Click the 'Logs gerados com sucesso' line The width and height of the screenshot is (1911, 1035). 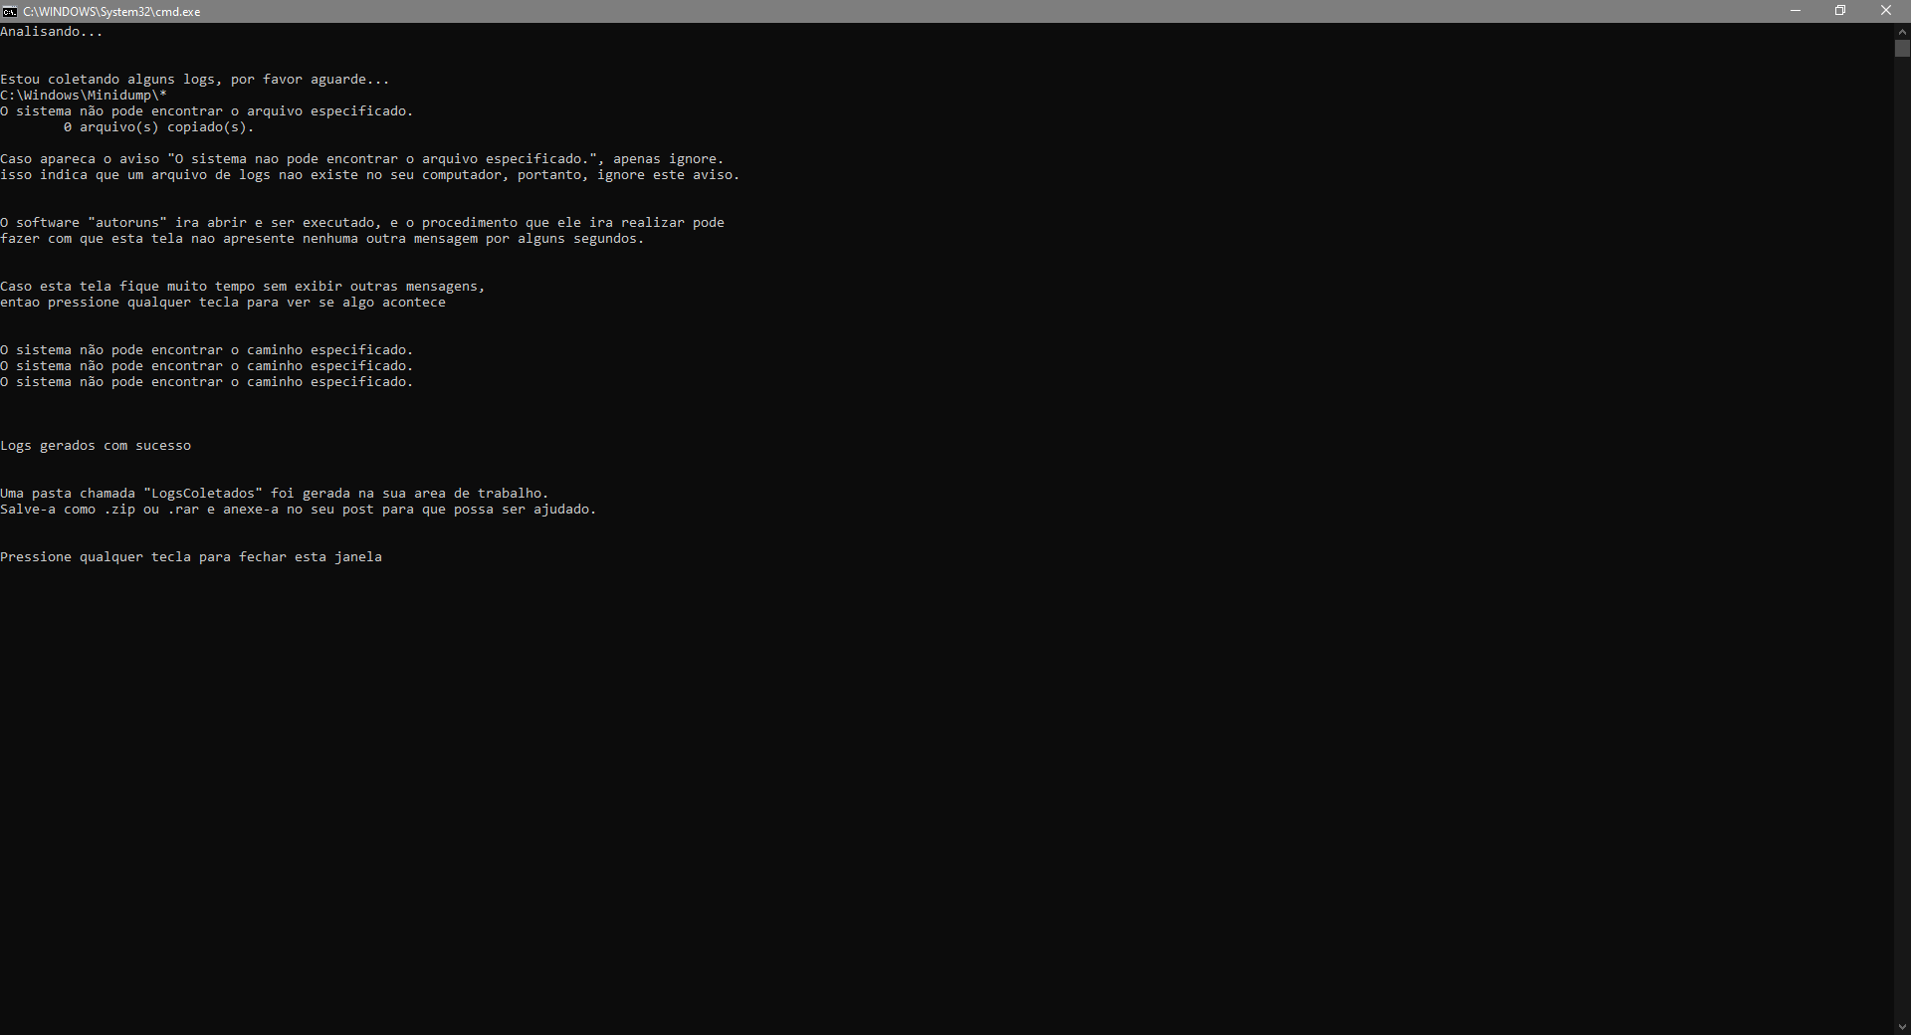tap(96, 446)
